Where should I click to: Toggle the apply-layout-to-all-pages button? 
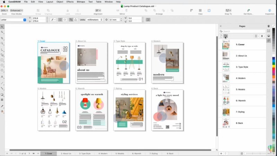click(71, 20)
